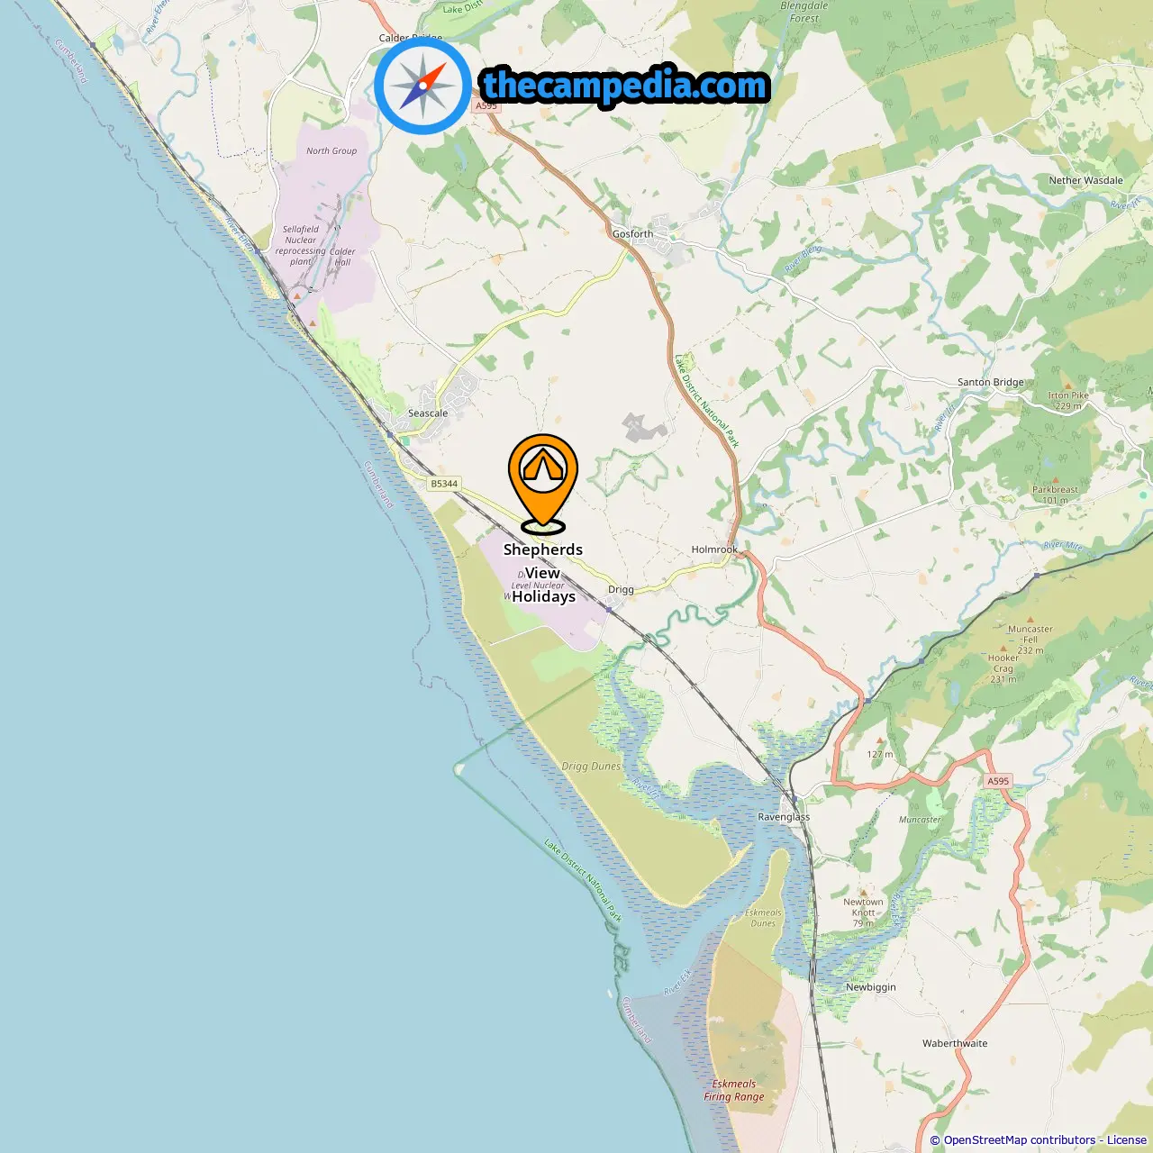Click the Ravenglass village label
The height and width of the screenshot is (1153, 1153).
784,817
